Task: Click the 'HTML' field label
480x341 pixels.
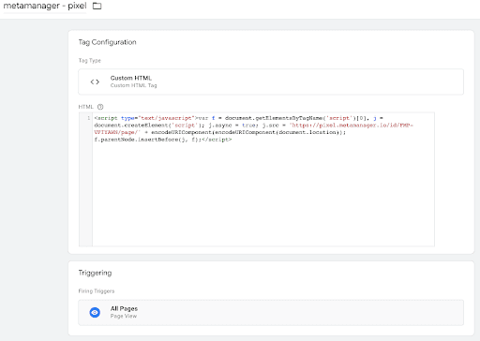Action: tap(85, 107)
